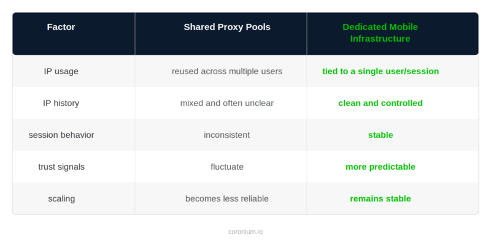
Task: Select the green 'clean and controlled' text
Action: click(x=381, y=103)
